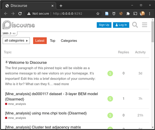Reload the page with the refresh icon
155x130 pixels.
coord(20,14)
